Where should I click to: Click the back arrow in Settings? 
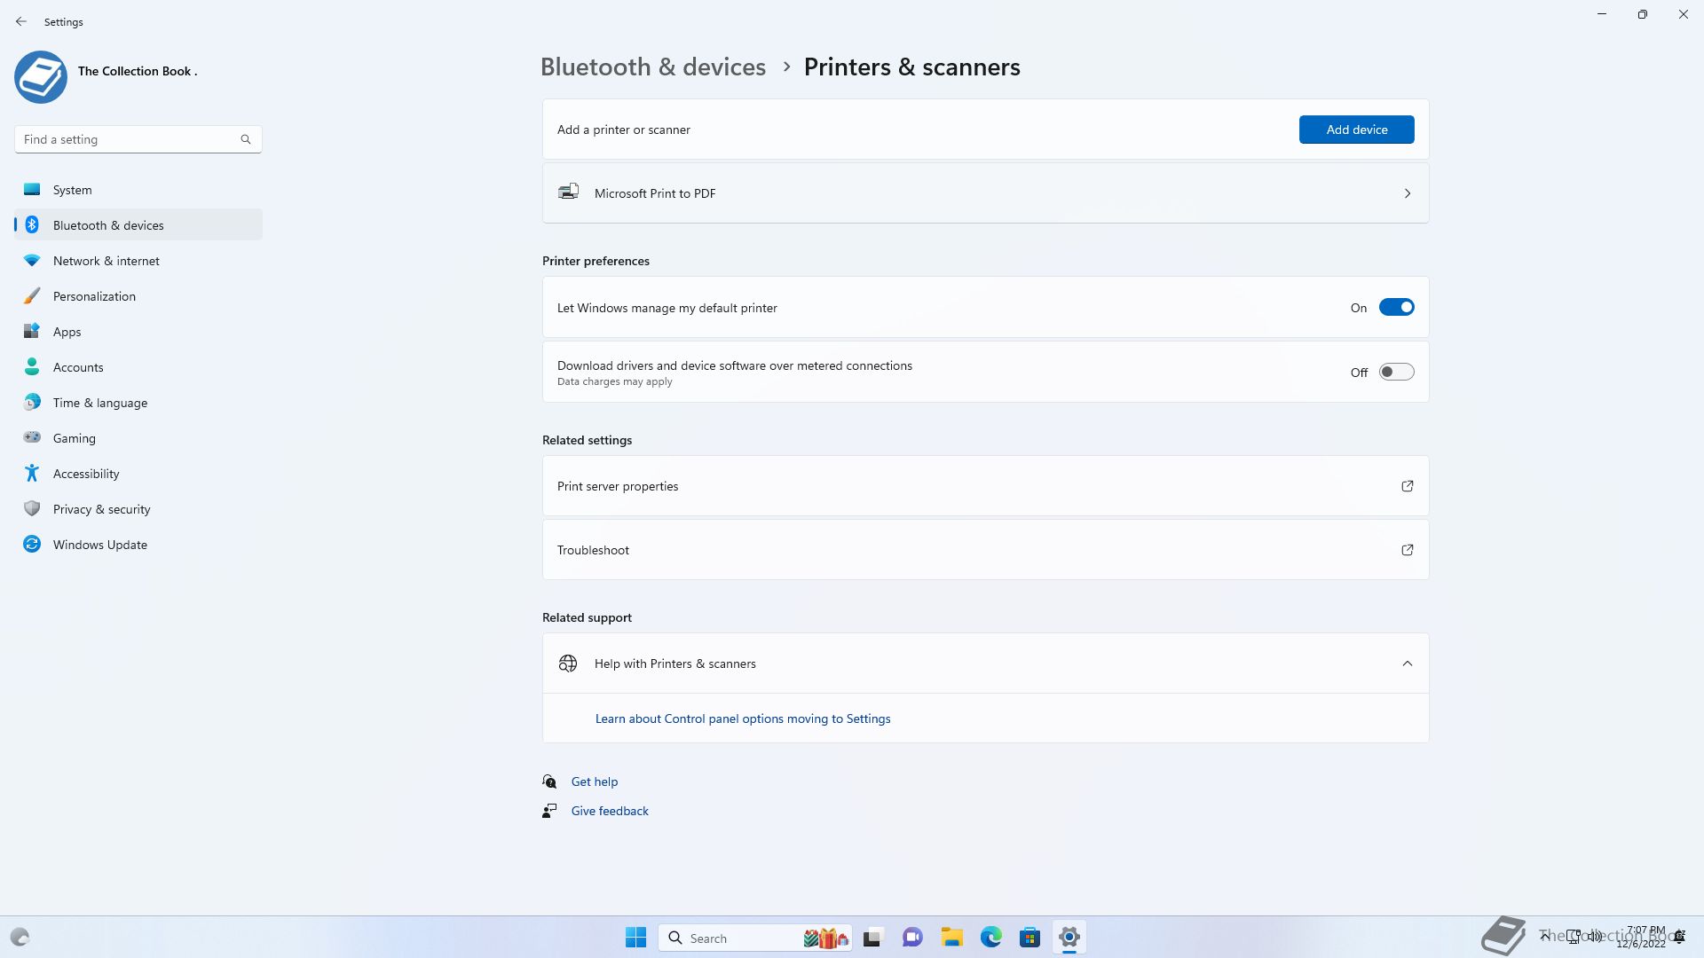[x=21, y=21]
